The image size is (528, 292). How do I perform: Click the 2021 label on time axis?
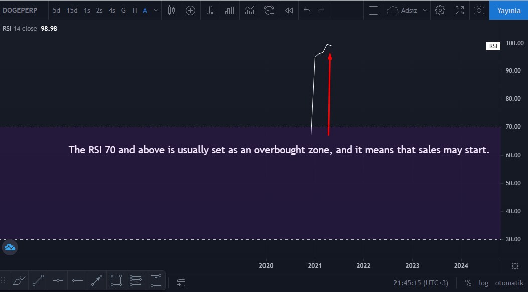point(315,266)
